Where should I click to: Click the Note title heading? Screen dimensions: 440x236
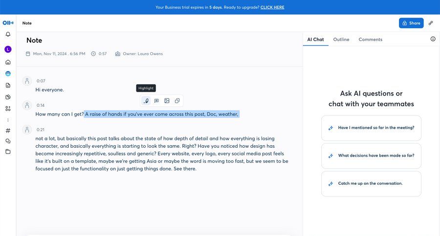click(34, 40)
